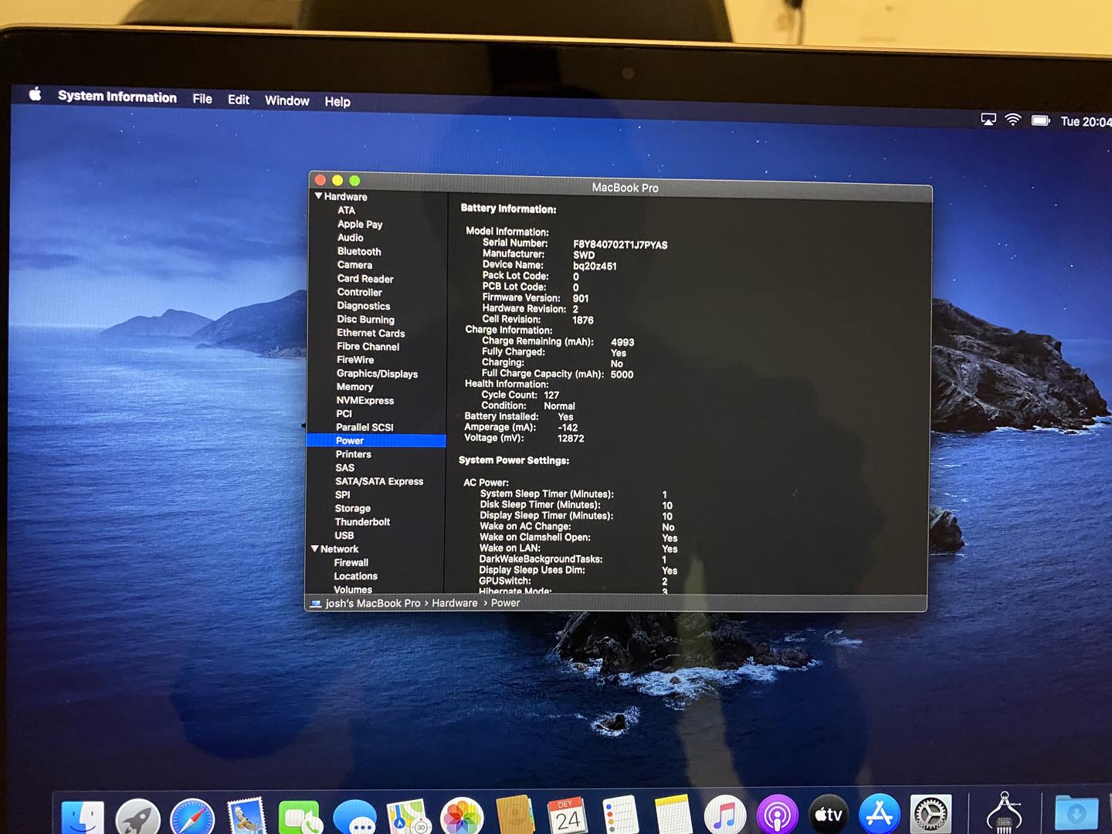Viewport: 1112px width, 834px height.
Task: Open the Edit menu
Action: 239,100
